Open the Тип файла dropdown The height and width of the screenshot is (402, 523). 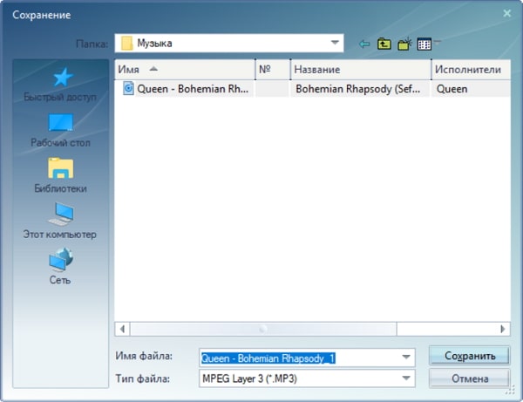click(x=406, y=378)
